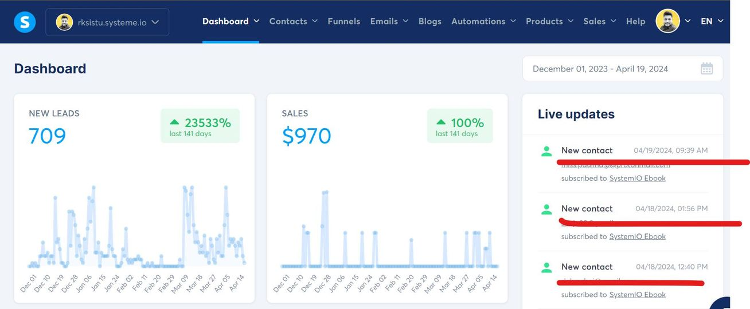
Task: Select the Help menu item
Action: [x=635, y=21]
